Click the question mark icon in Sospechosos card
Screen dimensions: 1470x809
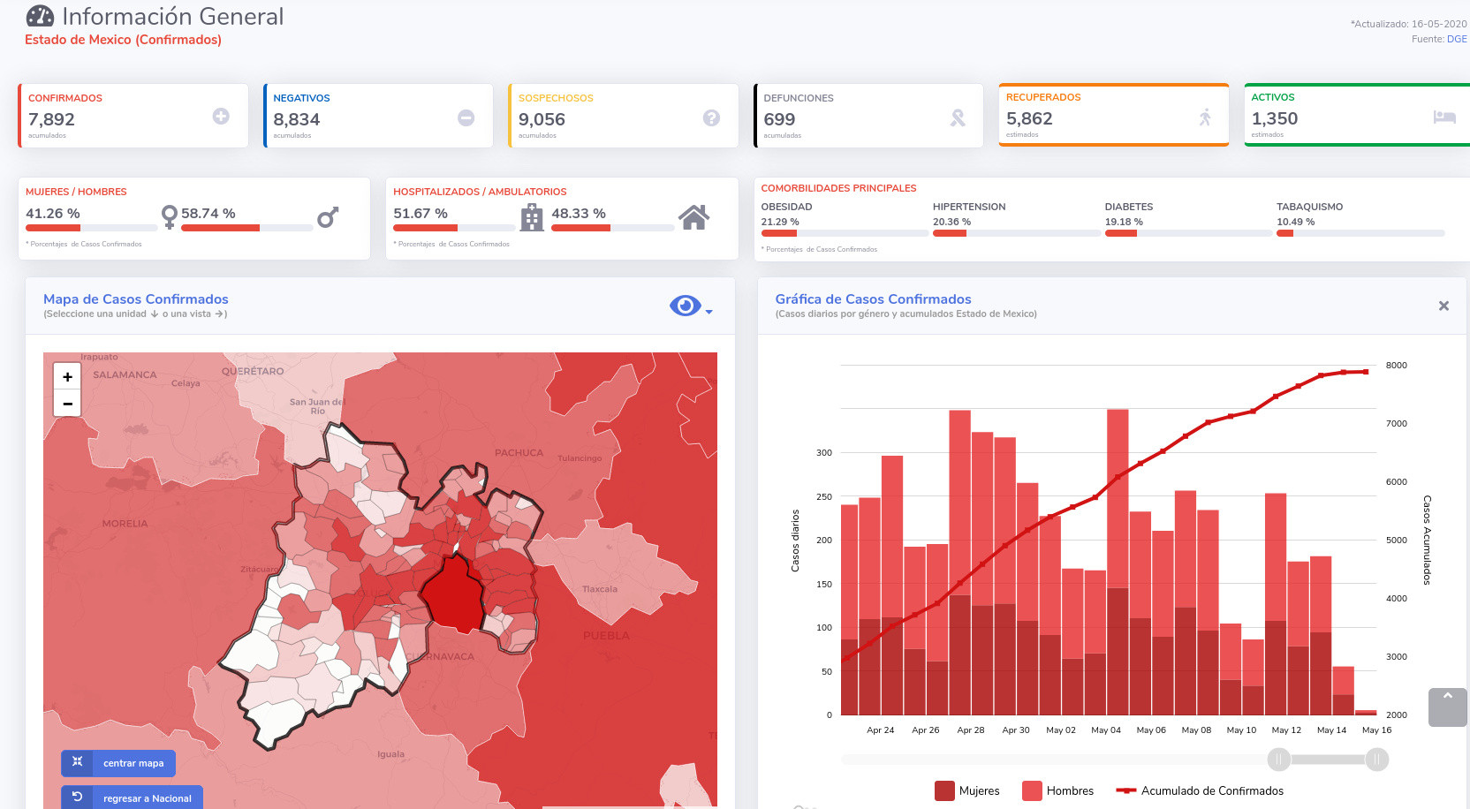[x=711, y=117]
